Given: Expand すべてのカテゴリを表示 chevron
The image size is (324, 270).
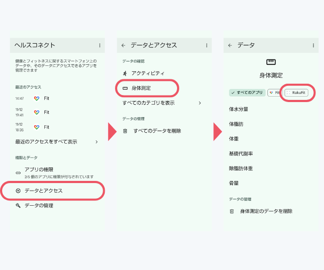Looking at the screenshot, I should coord(200,103).
